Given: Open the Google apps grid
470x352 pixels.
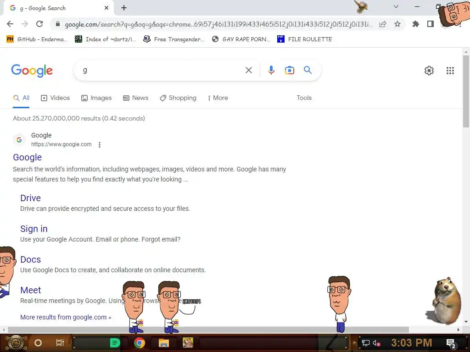Looking at the screenshot, I should 450,71.
